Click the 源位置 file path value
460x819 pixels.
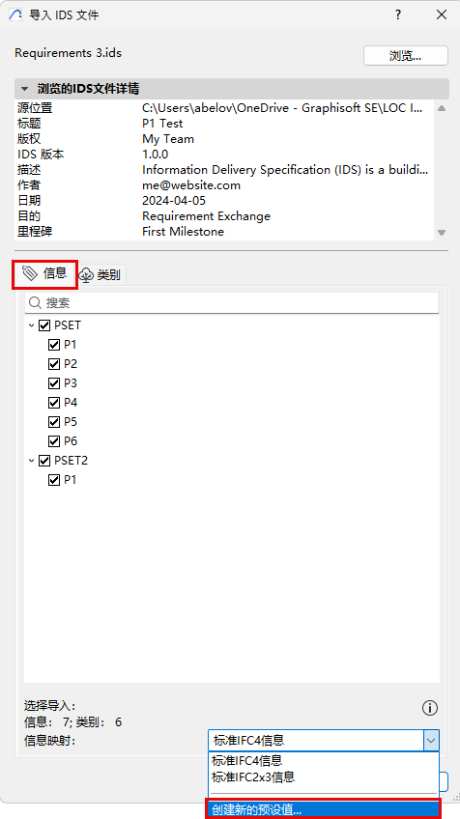(283, 108)
